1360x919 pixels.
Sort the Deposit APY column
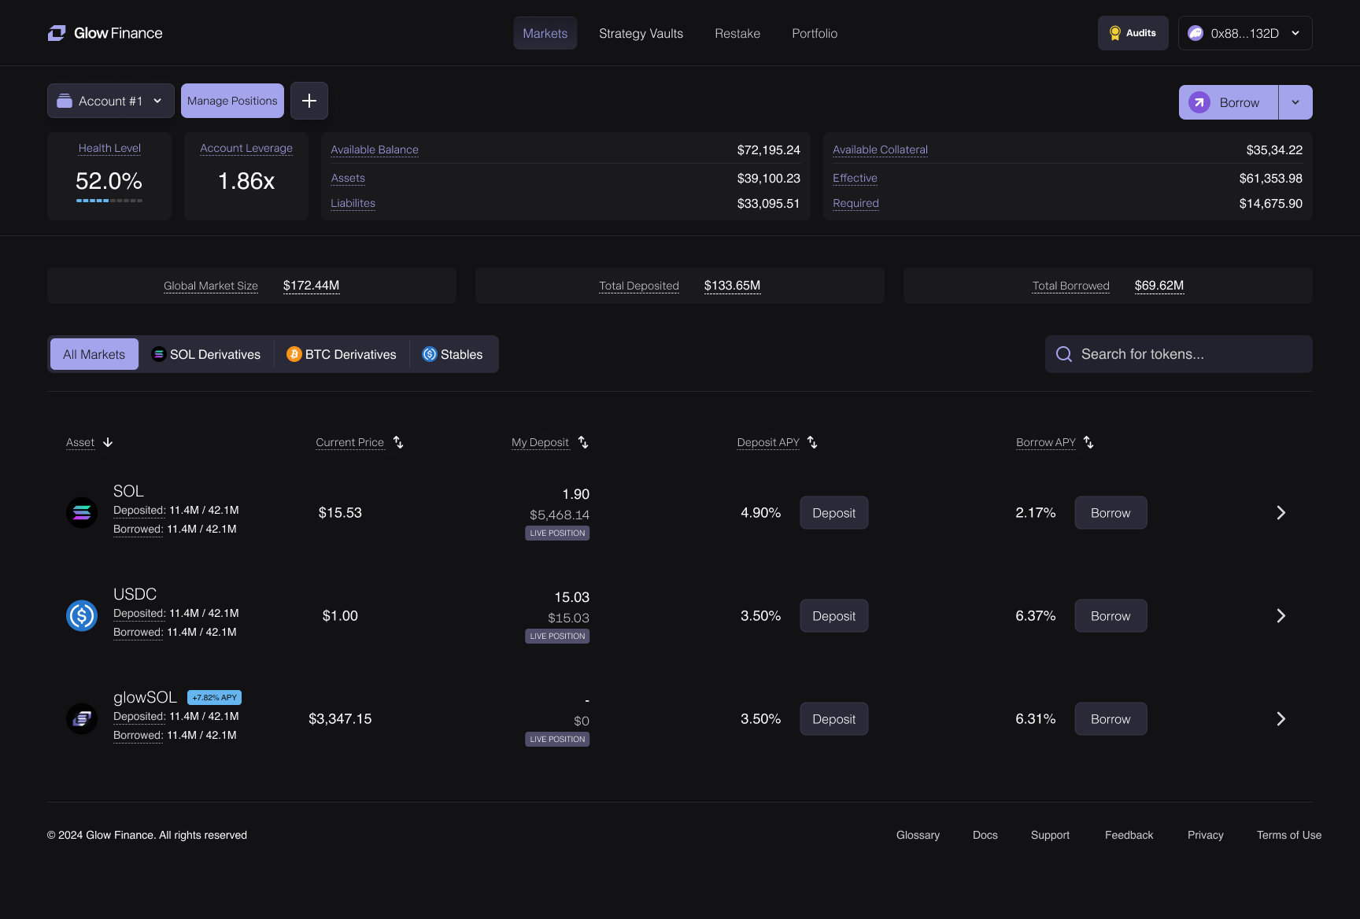(x=812, y=442)
